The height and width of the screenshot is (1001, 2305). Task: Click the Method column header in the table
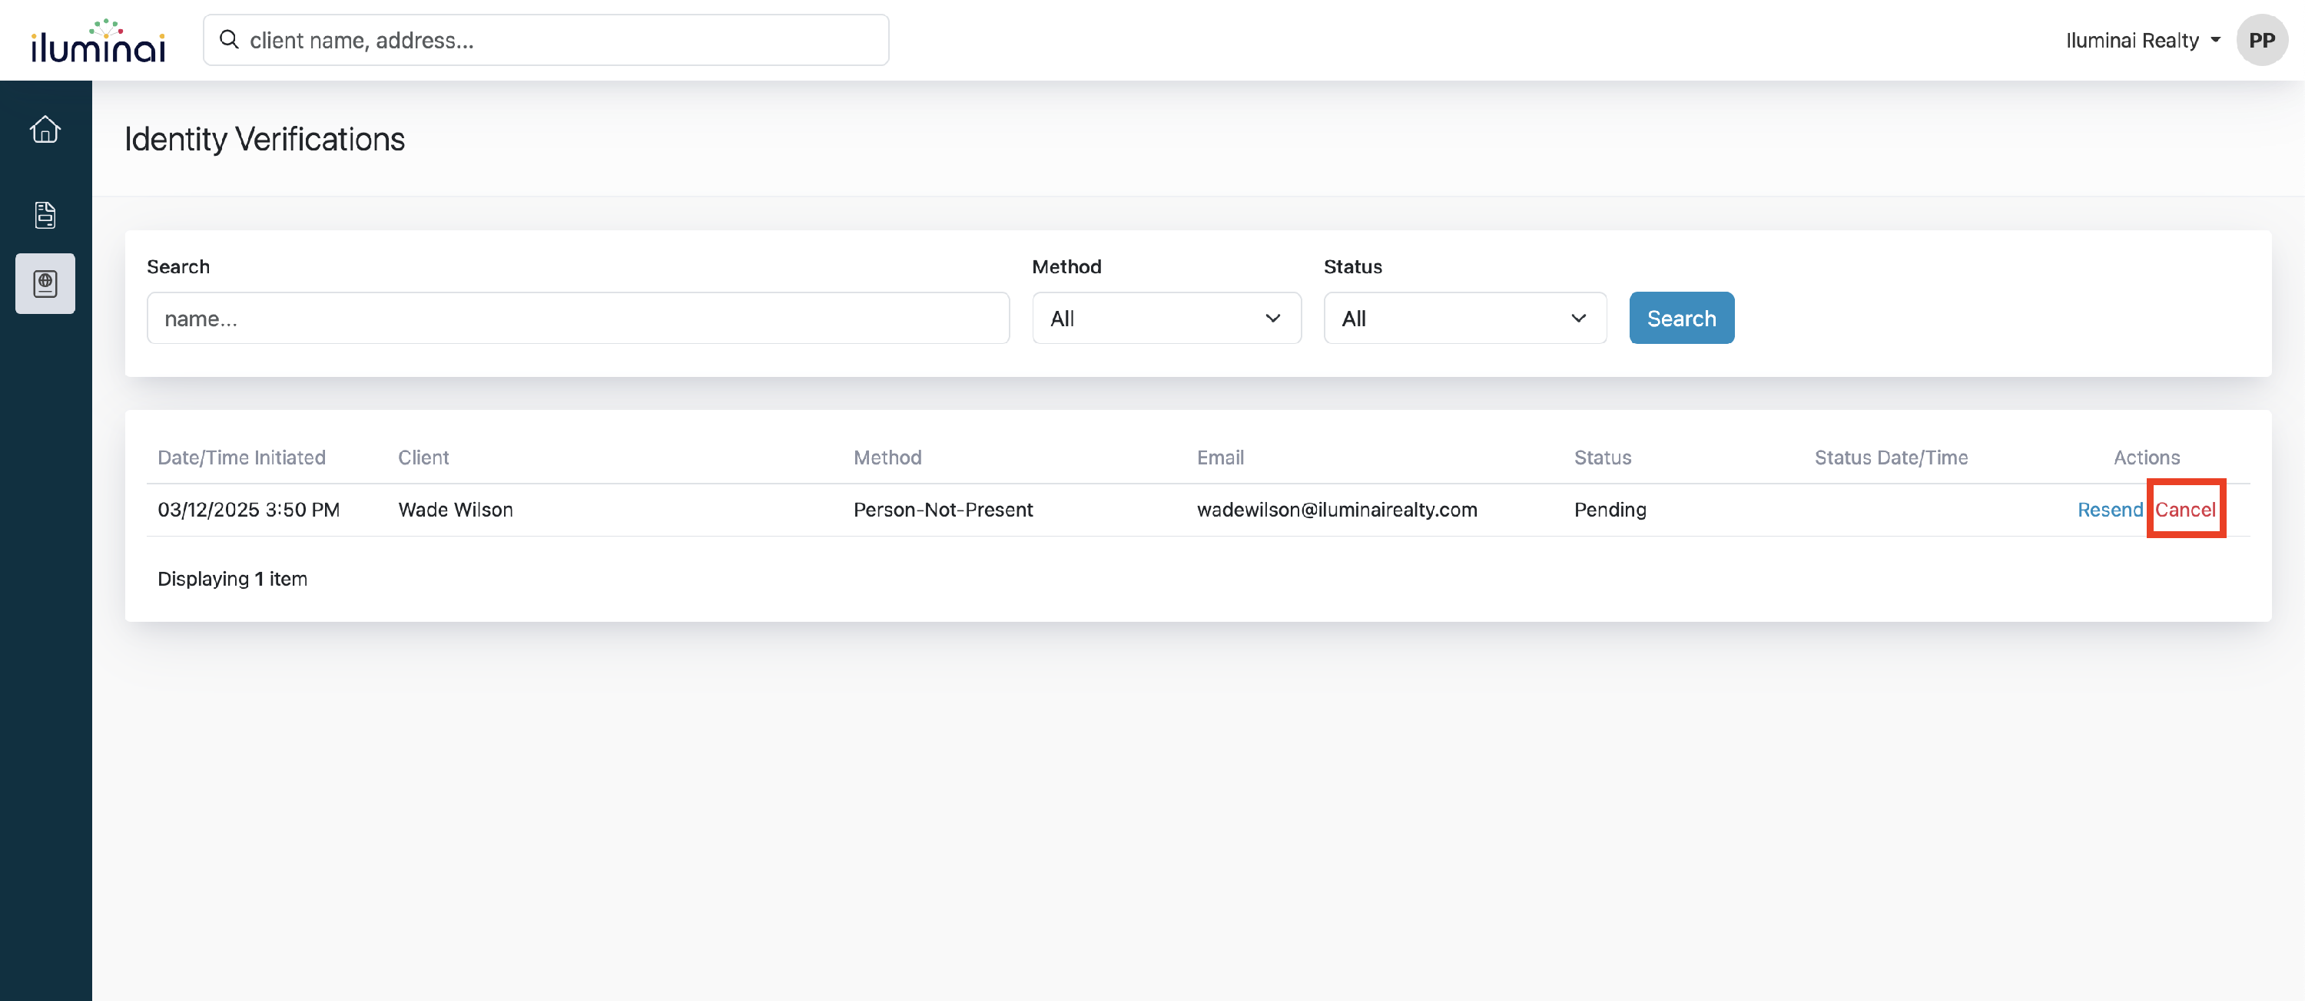point(887,458)
